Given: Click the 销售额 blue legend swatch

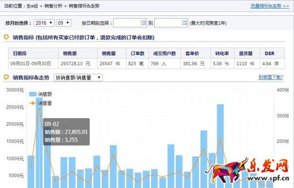Looking at the screenshot, I should pyautogui.click(x=33, y=94).
